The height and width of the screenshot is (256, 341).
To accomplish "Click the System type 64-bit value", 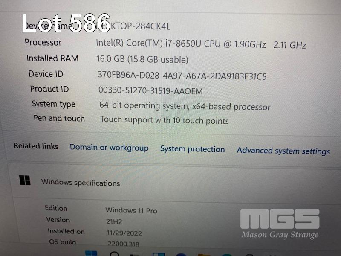I will [185, 106].
